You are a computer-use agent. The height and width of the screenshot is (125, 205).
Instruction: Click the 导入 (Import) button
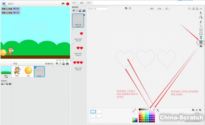click(167, 8)
